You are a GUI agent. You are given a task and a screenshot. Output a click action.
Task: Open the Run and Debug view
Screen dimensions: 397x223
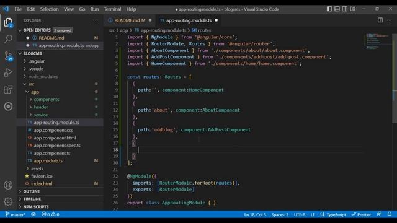coord(8,72)
